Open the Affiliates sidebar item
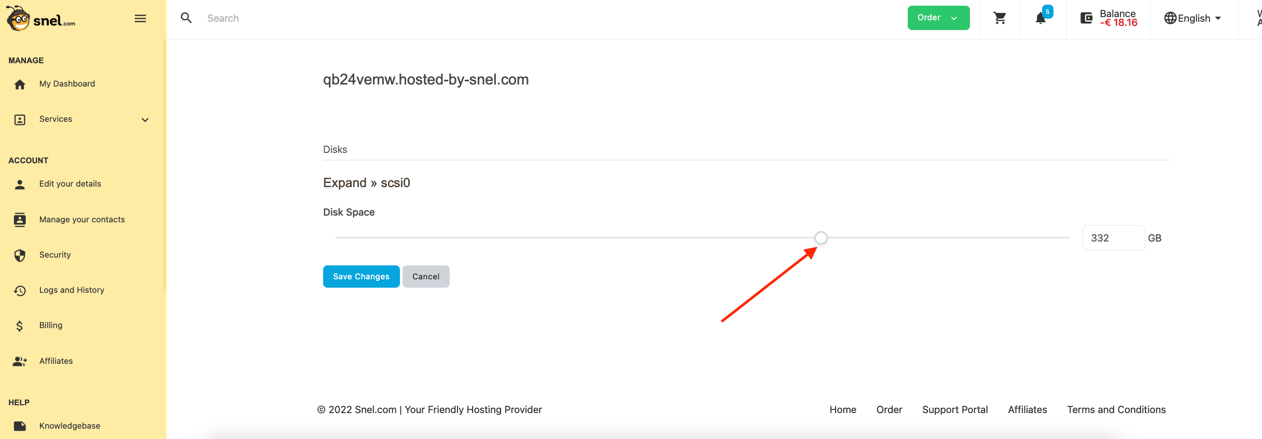 (x=56, y=361)
